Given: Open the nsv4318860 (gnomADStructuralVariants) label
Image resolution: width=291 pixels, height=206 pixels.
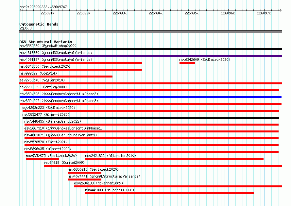Looking at the screenshot, I should 56,53.
